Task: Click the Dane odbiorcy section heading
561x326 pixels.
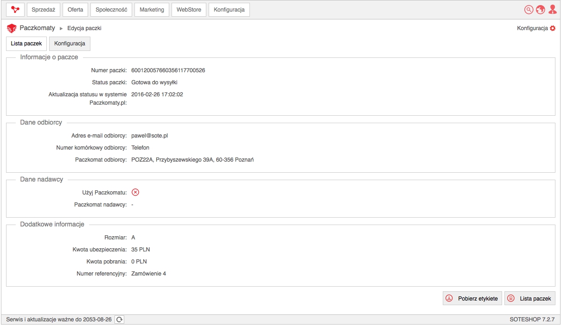Action: tap(41, 123)
